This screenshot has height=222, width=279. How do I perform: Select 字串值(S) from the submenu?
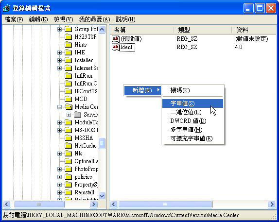coord(192,103)
